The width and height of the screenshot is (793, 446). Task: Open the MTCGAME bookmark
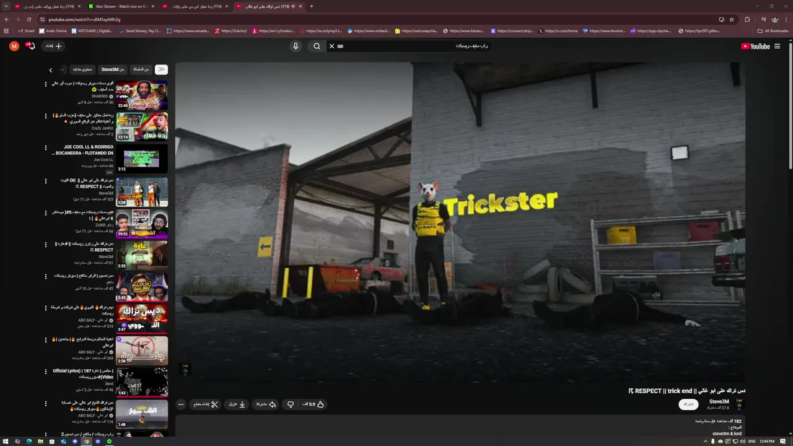(92, 30)
